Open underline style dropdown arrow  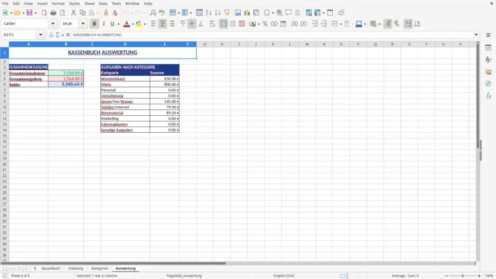(x=118, y=24)
